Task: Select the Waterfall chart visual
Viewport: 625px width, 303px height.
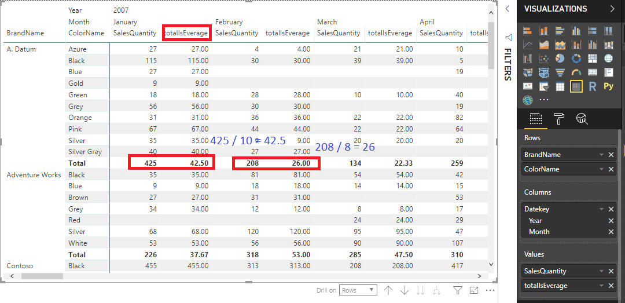Action: coord(528,59)
